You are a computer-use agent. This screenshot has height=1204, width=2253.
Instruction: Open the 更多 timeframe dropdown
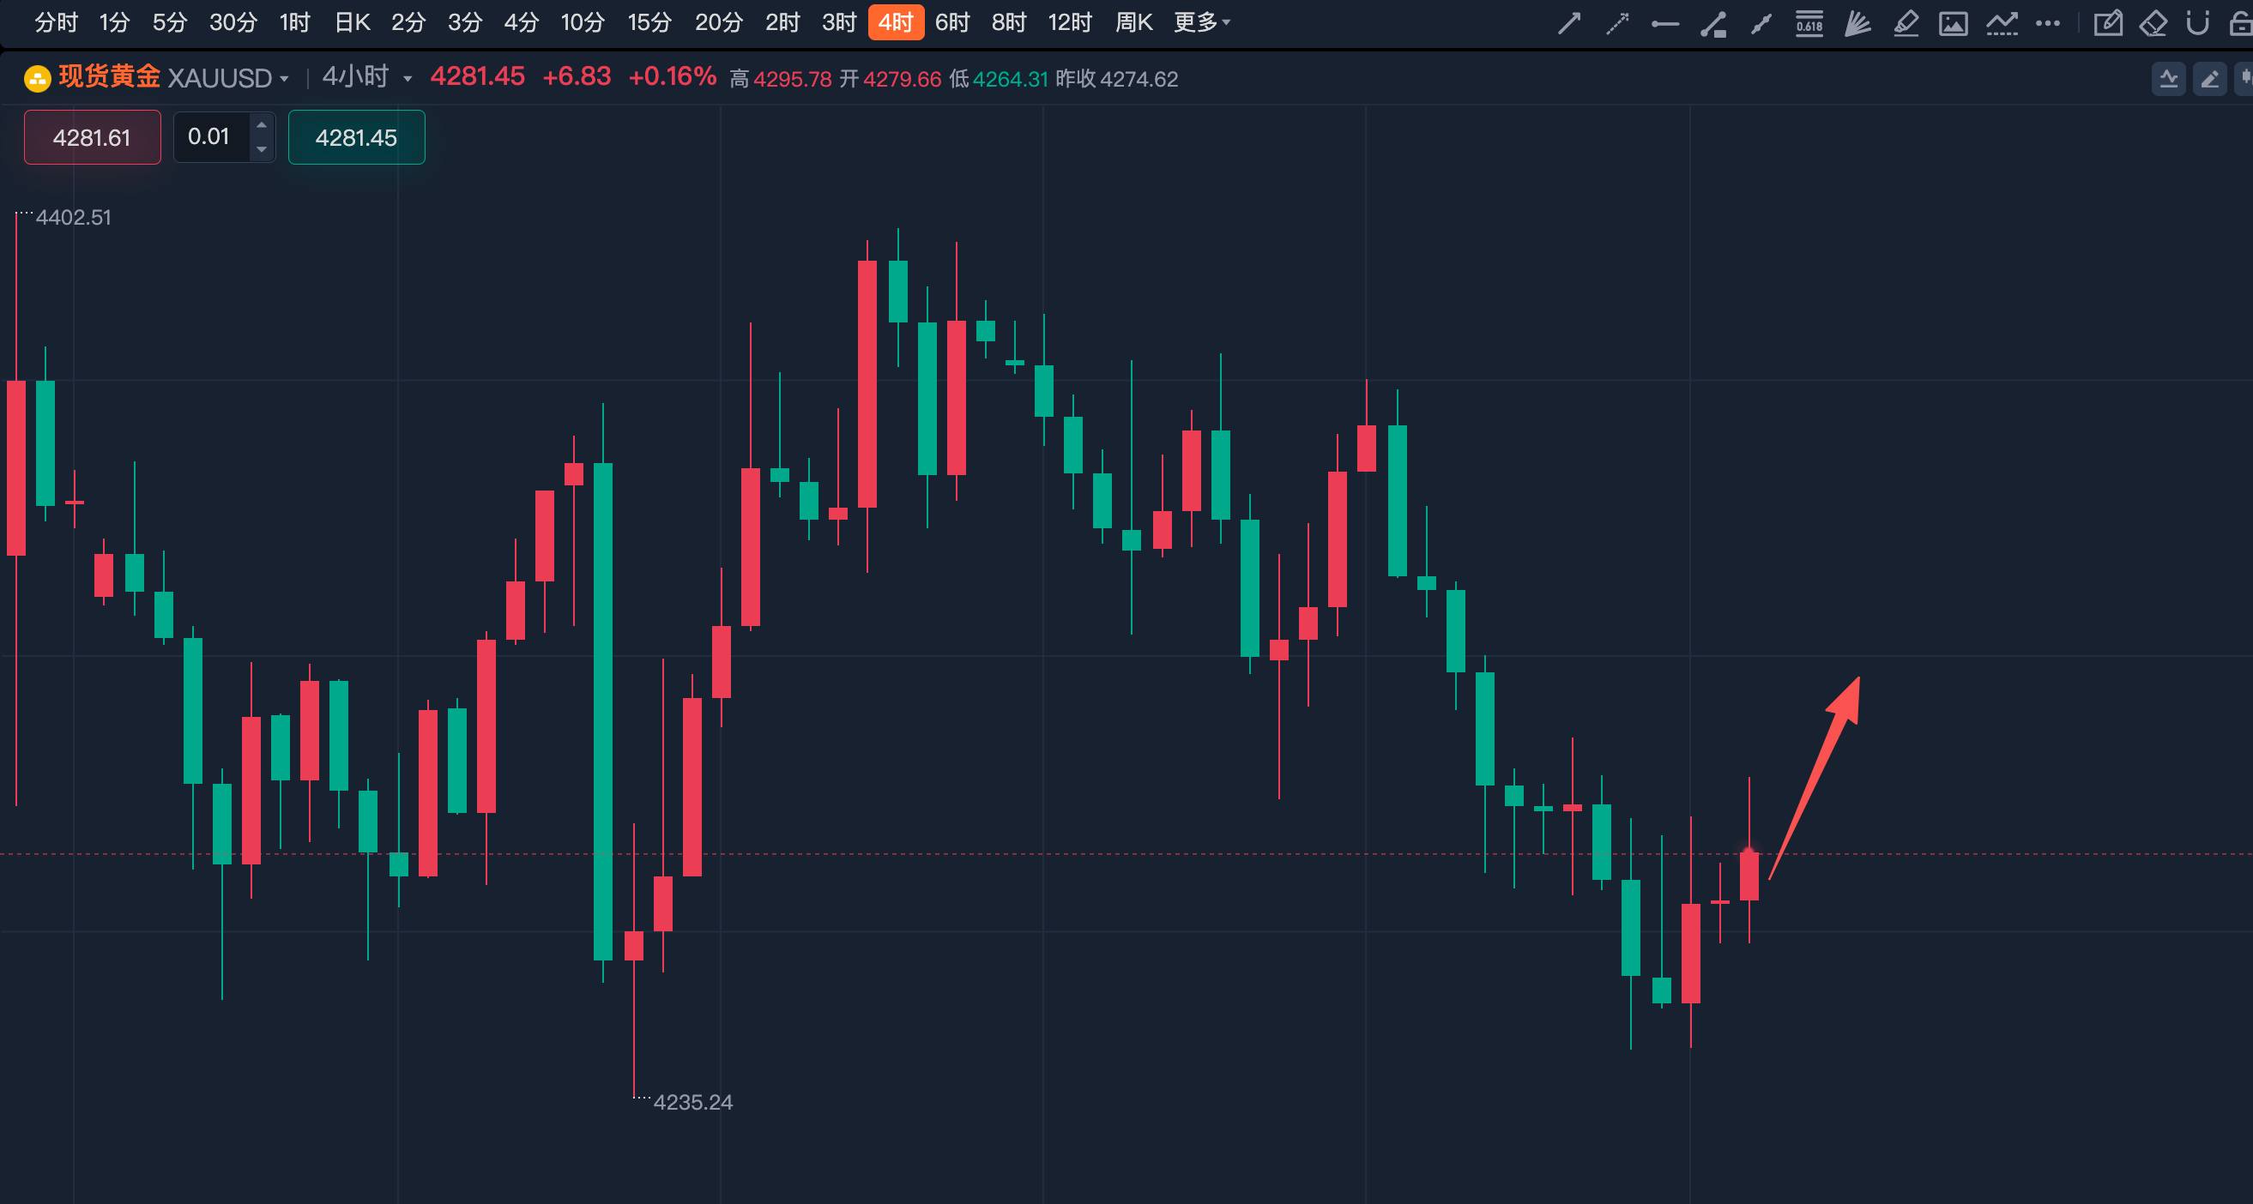(1202, 21)
